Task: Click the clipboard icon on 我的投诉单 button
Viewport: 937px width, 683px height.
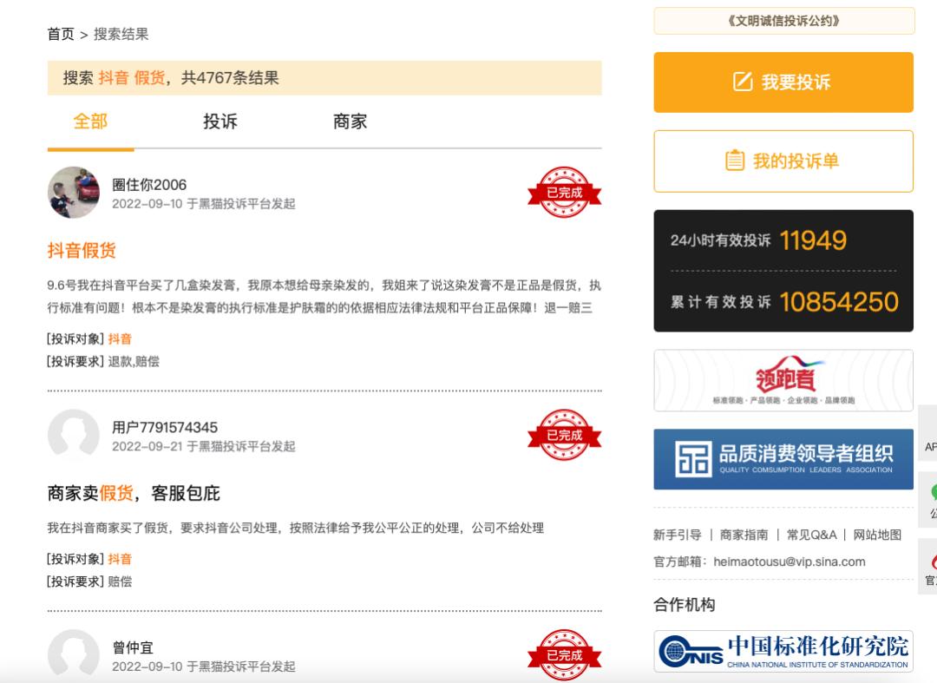Action: 733,161
